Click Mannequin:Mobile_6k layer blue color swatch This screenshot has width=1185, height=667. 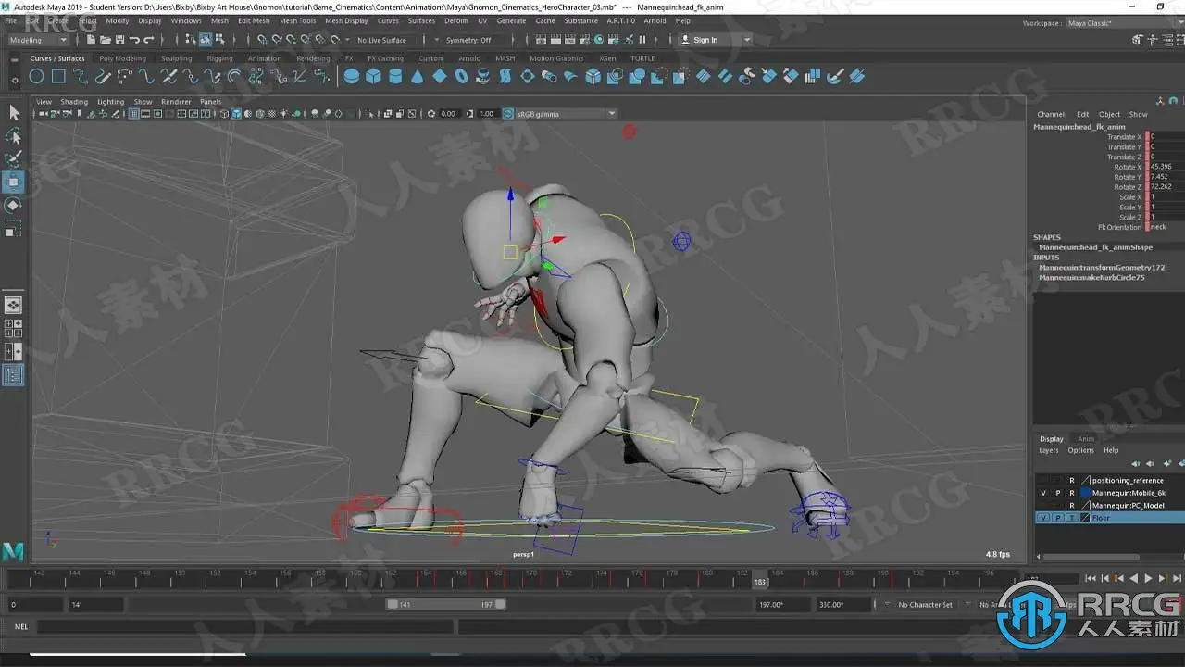pyautogui.click(x=1085, y=493)
